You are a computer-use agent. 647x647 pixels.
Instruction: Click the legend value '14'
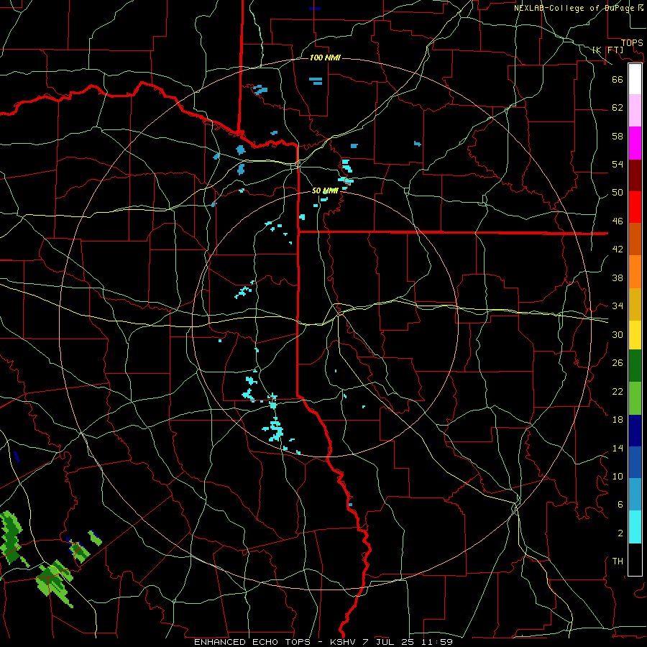(618, 448)
